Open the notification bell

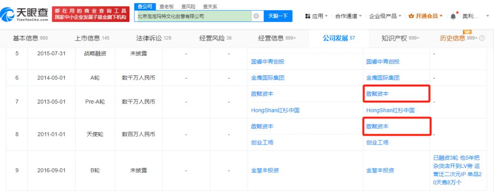[453, 16]
